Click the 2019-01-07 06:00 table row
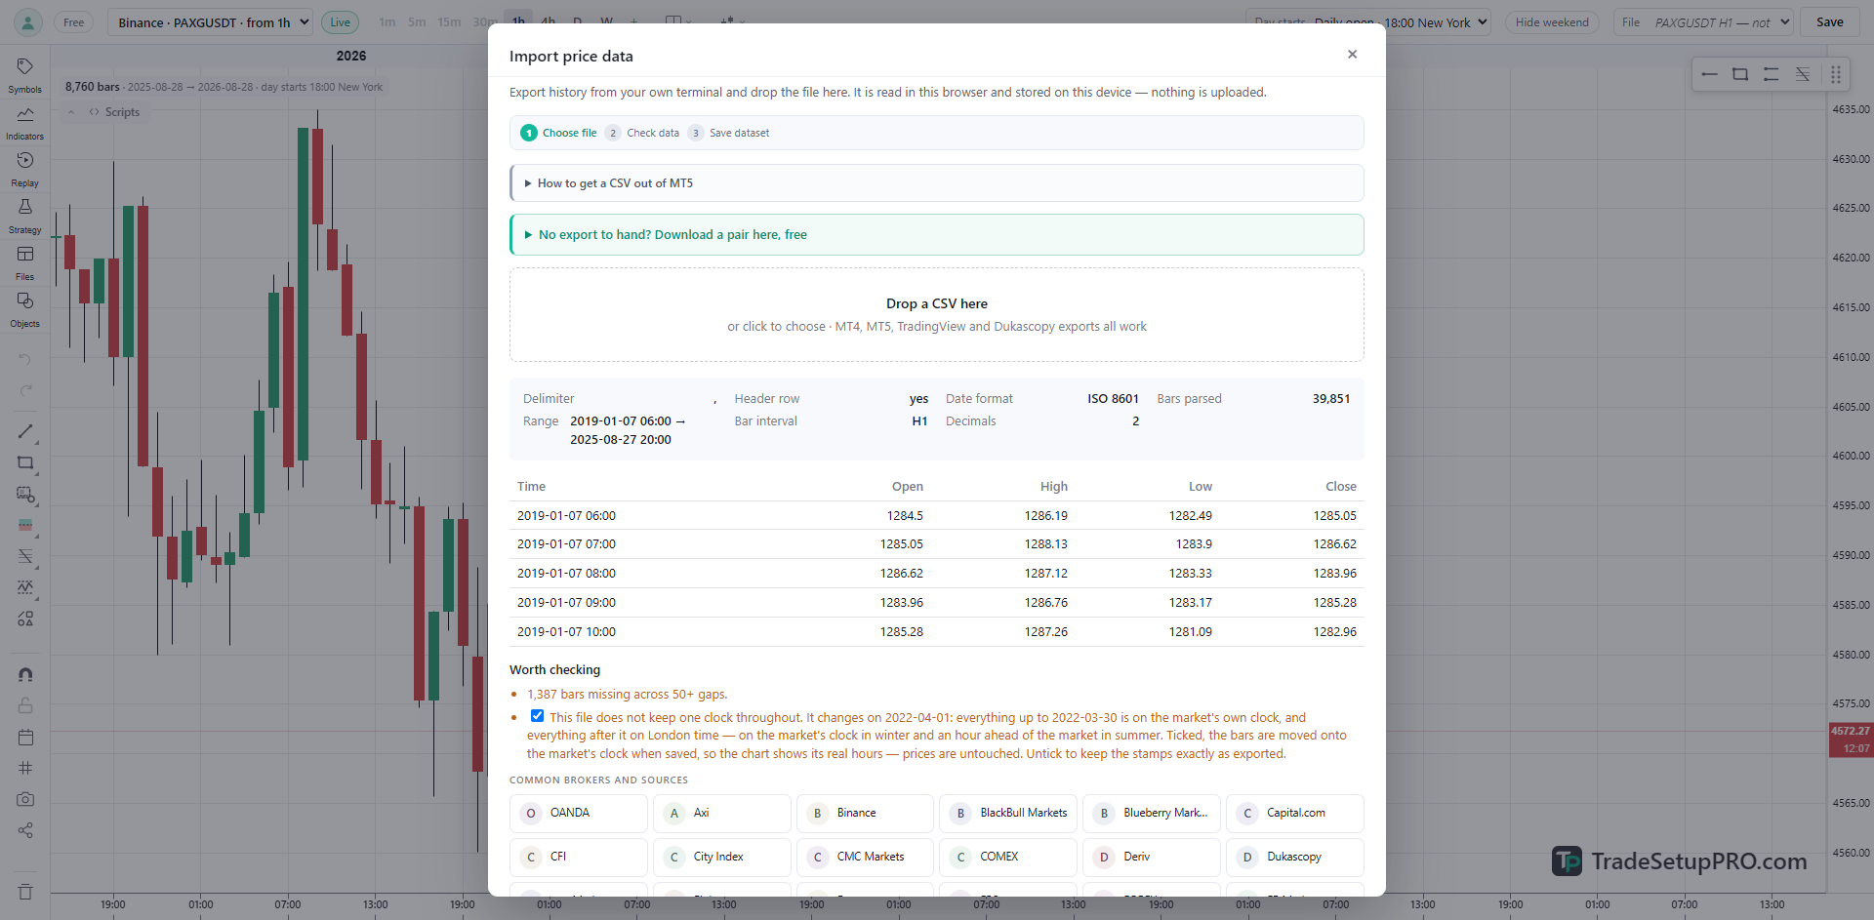The image size is (1874, 920). point(937,516)
